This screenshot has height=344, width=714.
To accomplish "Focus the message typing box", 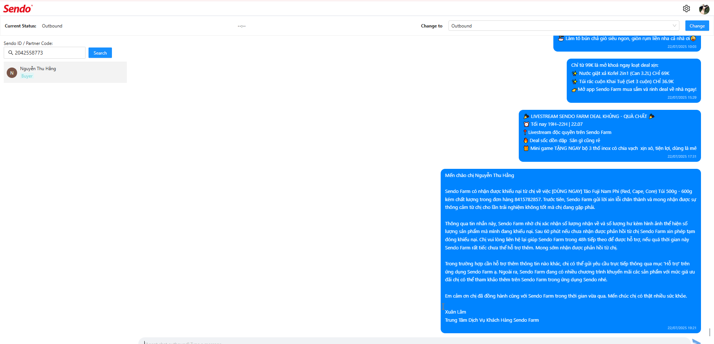I will 415,341.
